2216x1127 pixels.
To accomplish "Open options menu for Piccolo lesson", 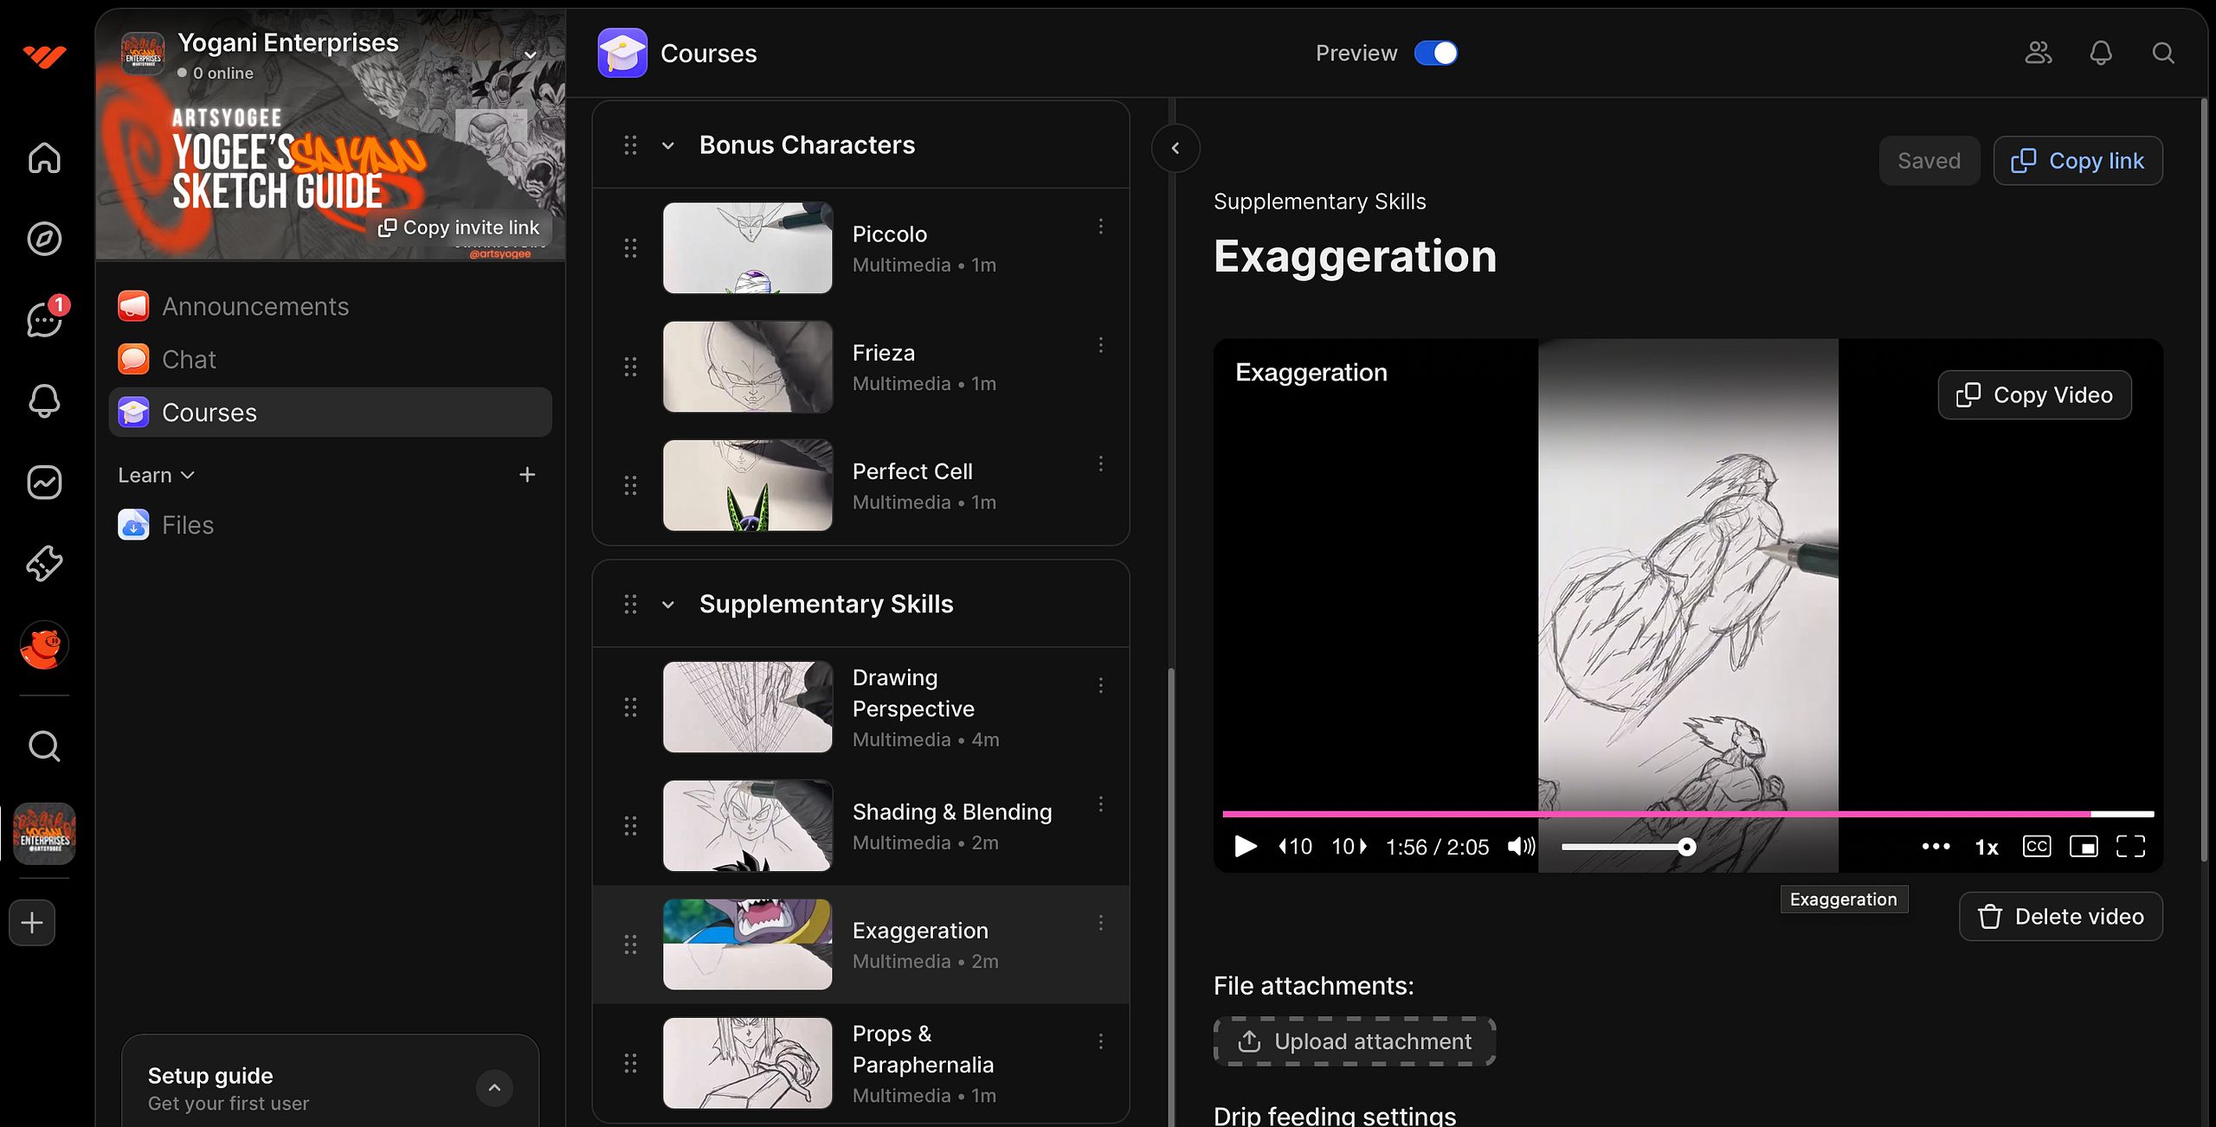I will coord(1101,227).
